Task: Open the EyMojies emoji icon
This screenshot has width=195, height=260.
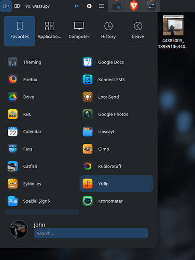Action: click(x=12, y=184)
